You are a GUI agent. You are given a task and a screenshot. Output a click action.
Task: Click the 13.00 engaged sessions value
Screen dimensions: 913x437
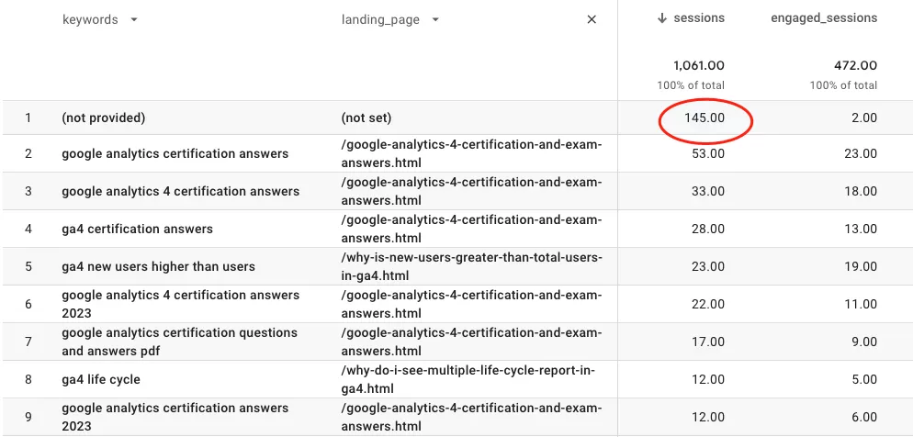[862, 229]
